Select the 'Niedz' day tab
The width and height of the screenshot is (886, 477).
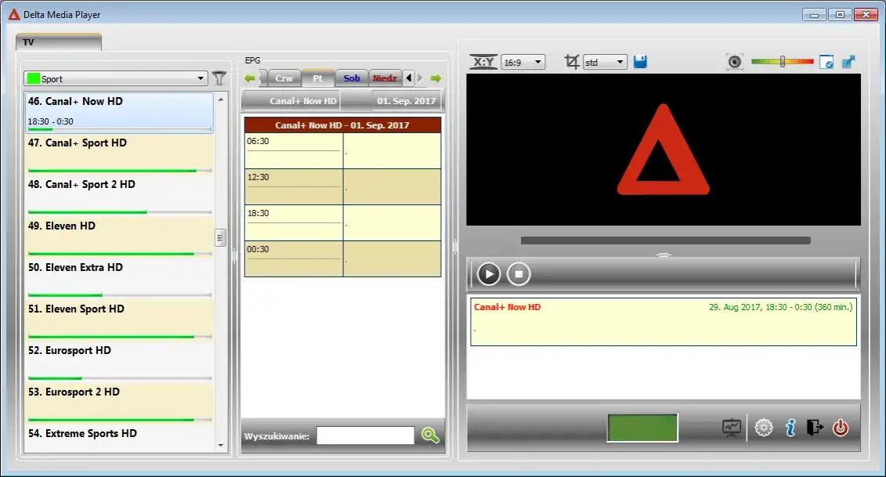pos(385,78)
